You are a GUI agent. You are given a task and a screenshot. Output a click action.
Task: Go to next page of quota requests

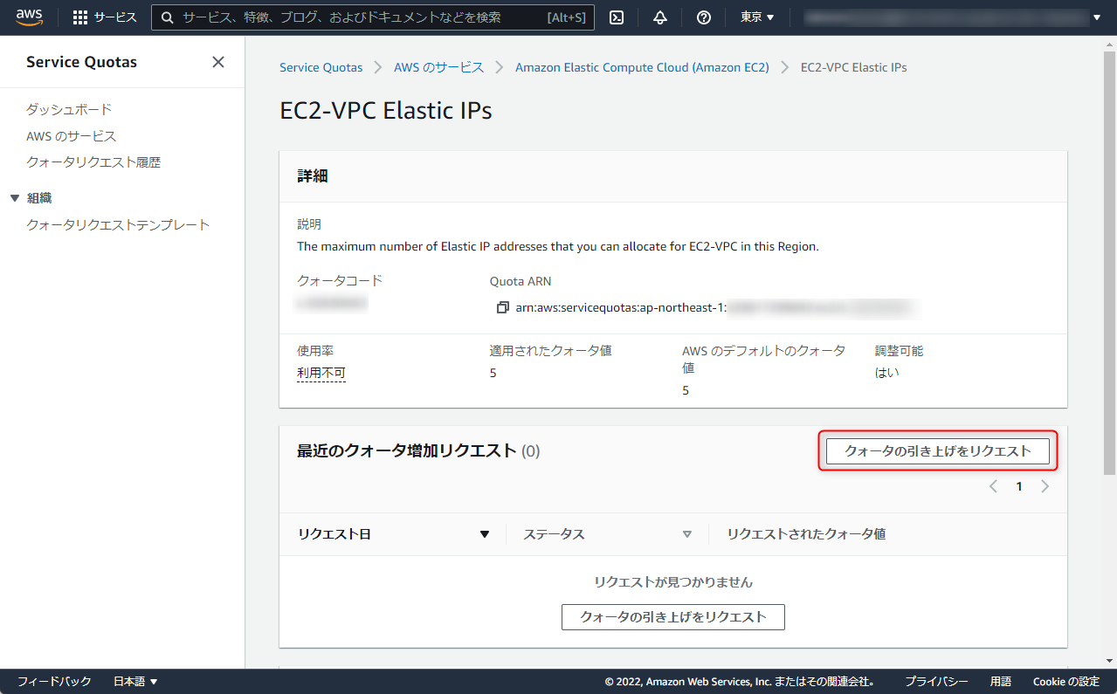coord(1045,487)
